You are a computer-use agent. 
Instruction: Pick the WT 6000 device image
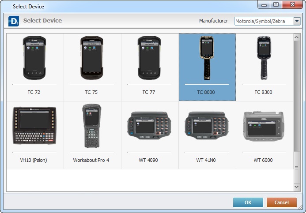pyautogui.click(x=264, y=126)
